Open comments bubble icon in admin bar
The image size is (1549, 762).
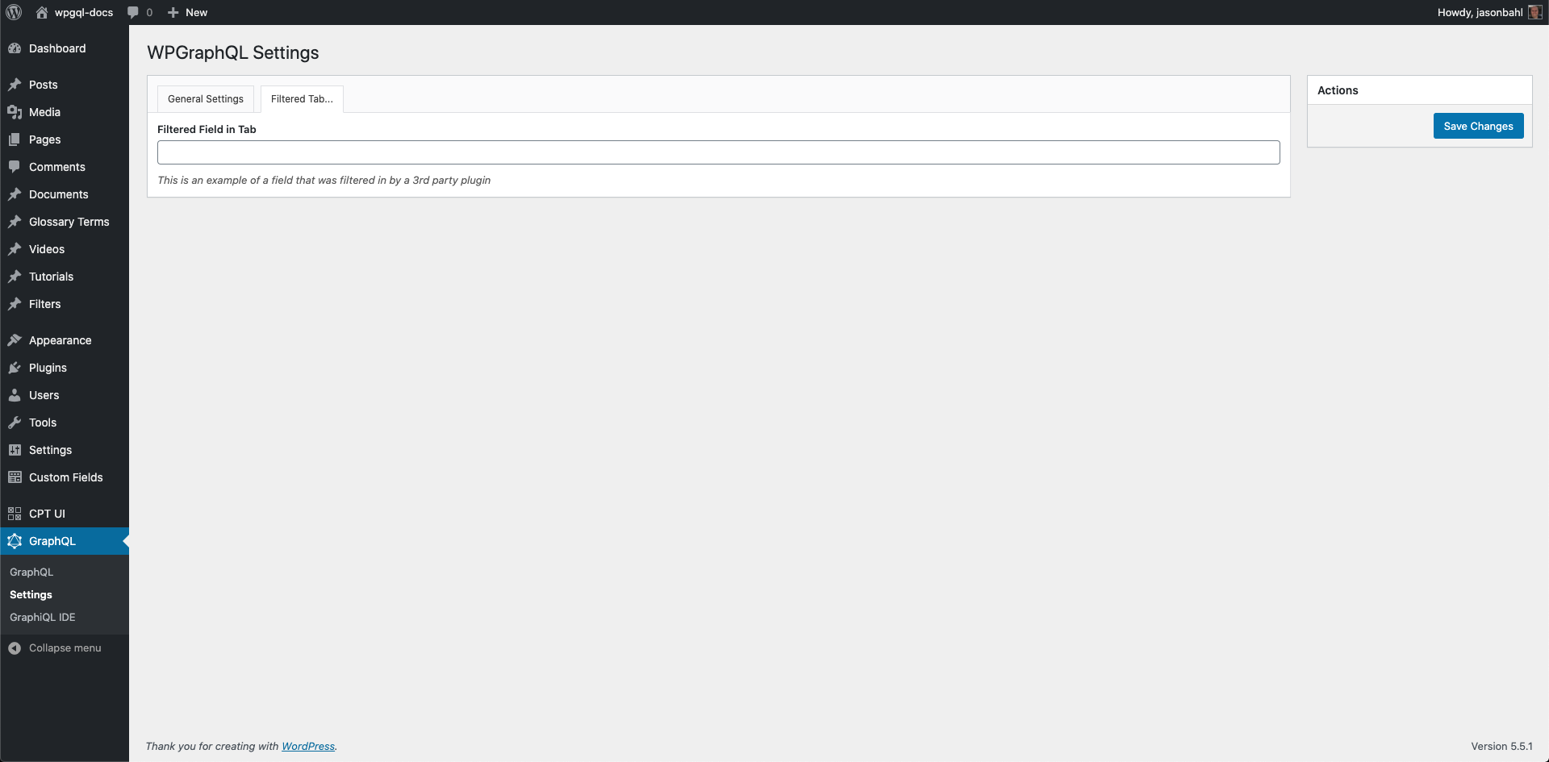click(x=133, y=12)
